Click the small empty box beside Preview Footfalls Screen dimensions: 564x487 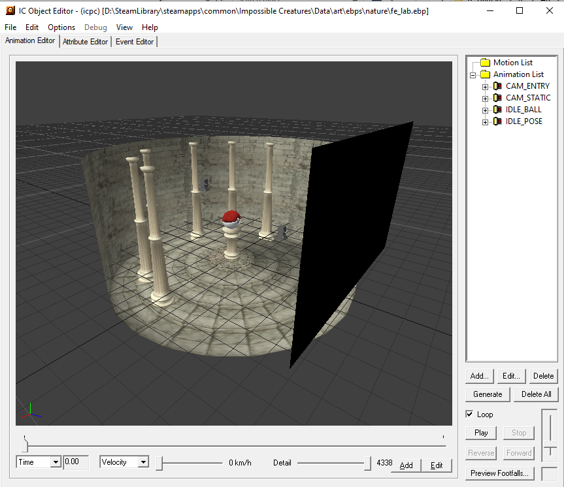pyautogui.click(x=549, y=474)
